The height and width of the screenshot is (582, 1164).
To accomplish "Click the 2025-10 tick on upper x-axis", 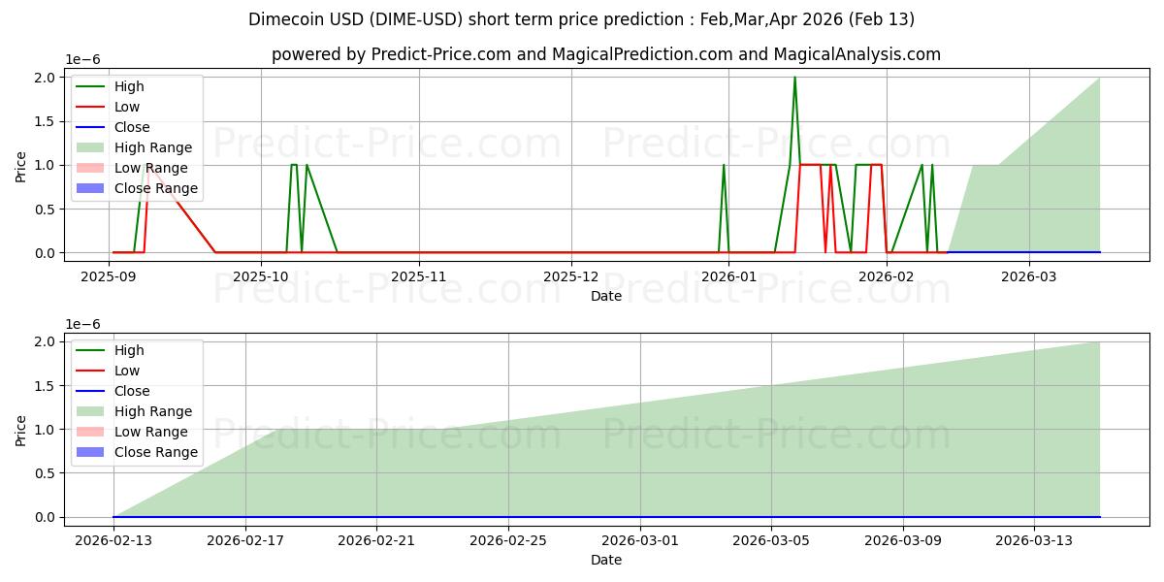I will (x=260, y=275).
